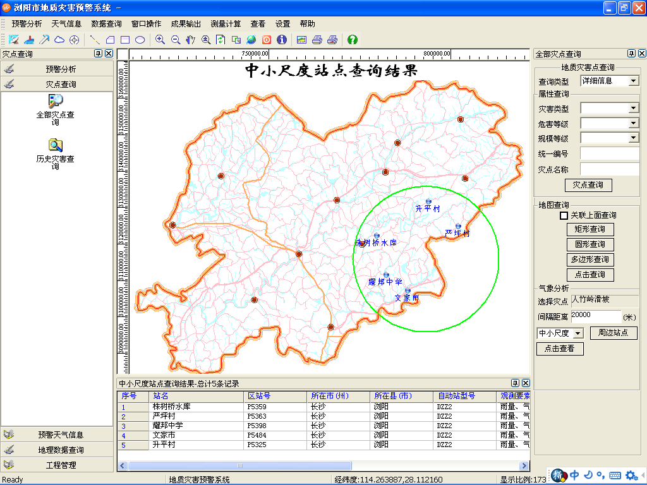Open the 查询类型 dropdown

(x=634, y=81)
